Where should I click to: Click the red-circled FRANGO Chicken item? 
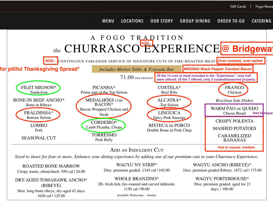(x=234, y=90)
